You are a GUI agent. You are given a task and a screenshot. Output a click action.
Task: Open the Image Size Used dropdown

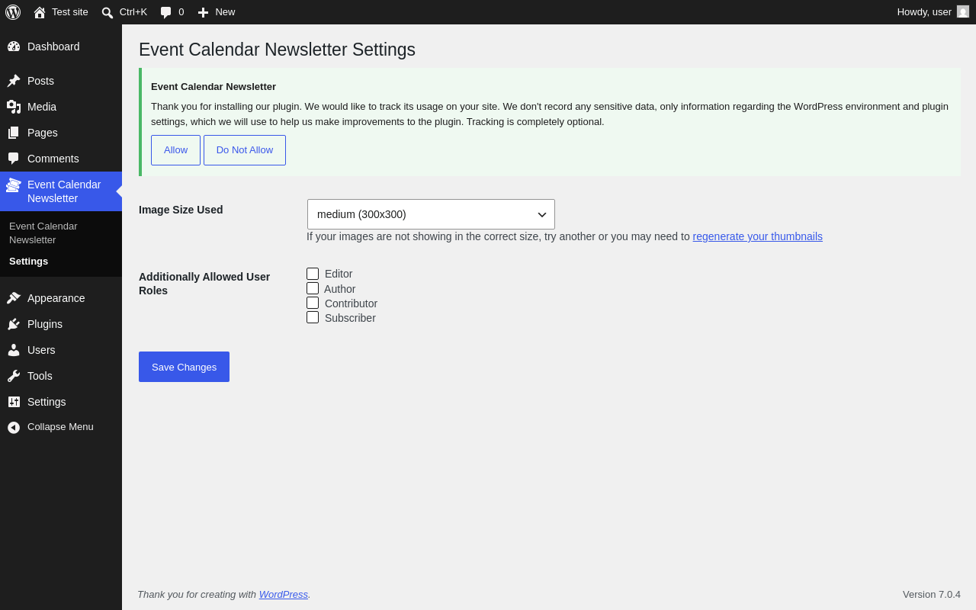click(x=431, y=214)
